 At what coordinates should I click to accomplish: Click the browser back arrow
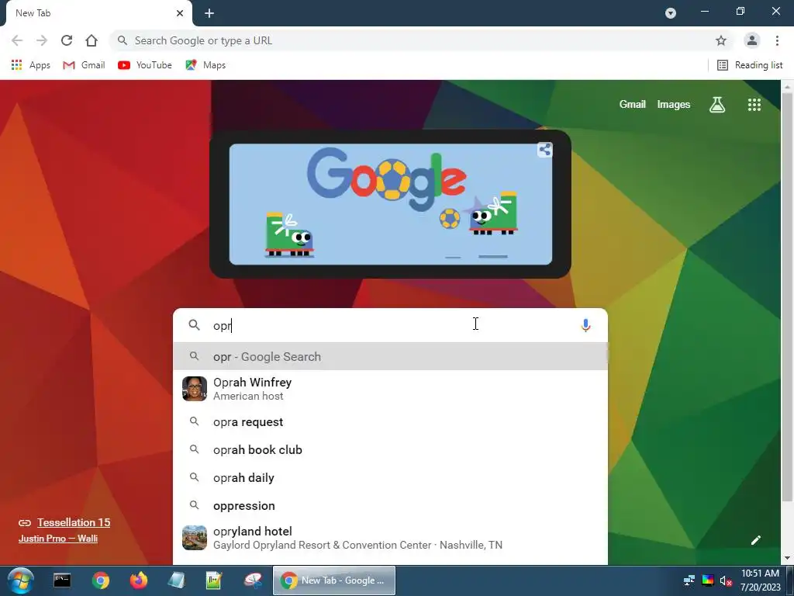click(x=17, y=40)
